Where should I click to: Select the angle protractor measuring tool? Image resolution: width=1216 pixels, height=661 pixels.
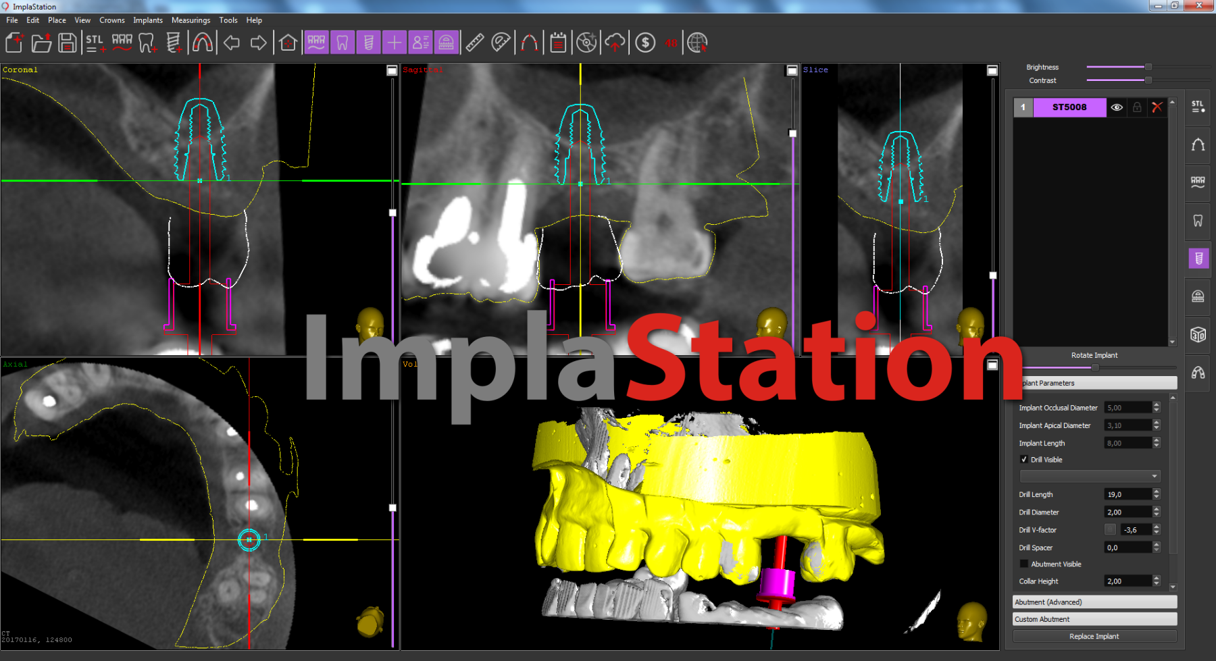[501, 43]
